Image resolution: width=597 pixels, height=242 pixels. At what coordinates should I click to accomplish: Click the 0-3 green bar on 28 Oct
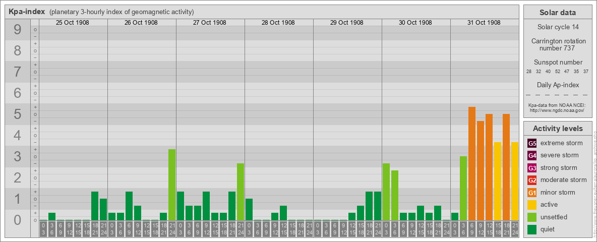249,209
